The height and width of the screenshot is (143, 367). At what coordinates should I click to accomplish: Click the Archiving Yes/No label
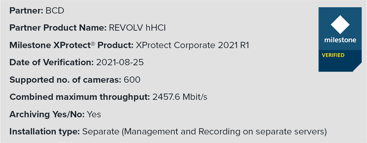(47, 114)
